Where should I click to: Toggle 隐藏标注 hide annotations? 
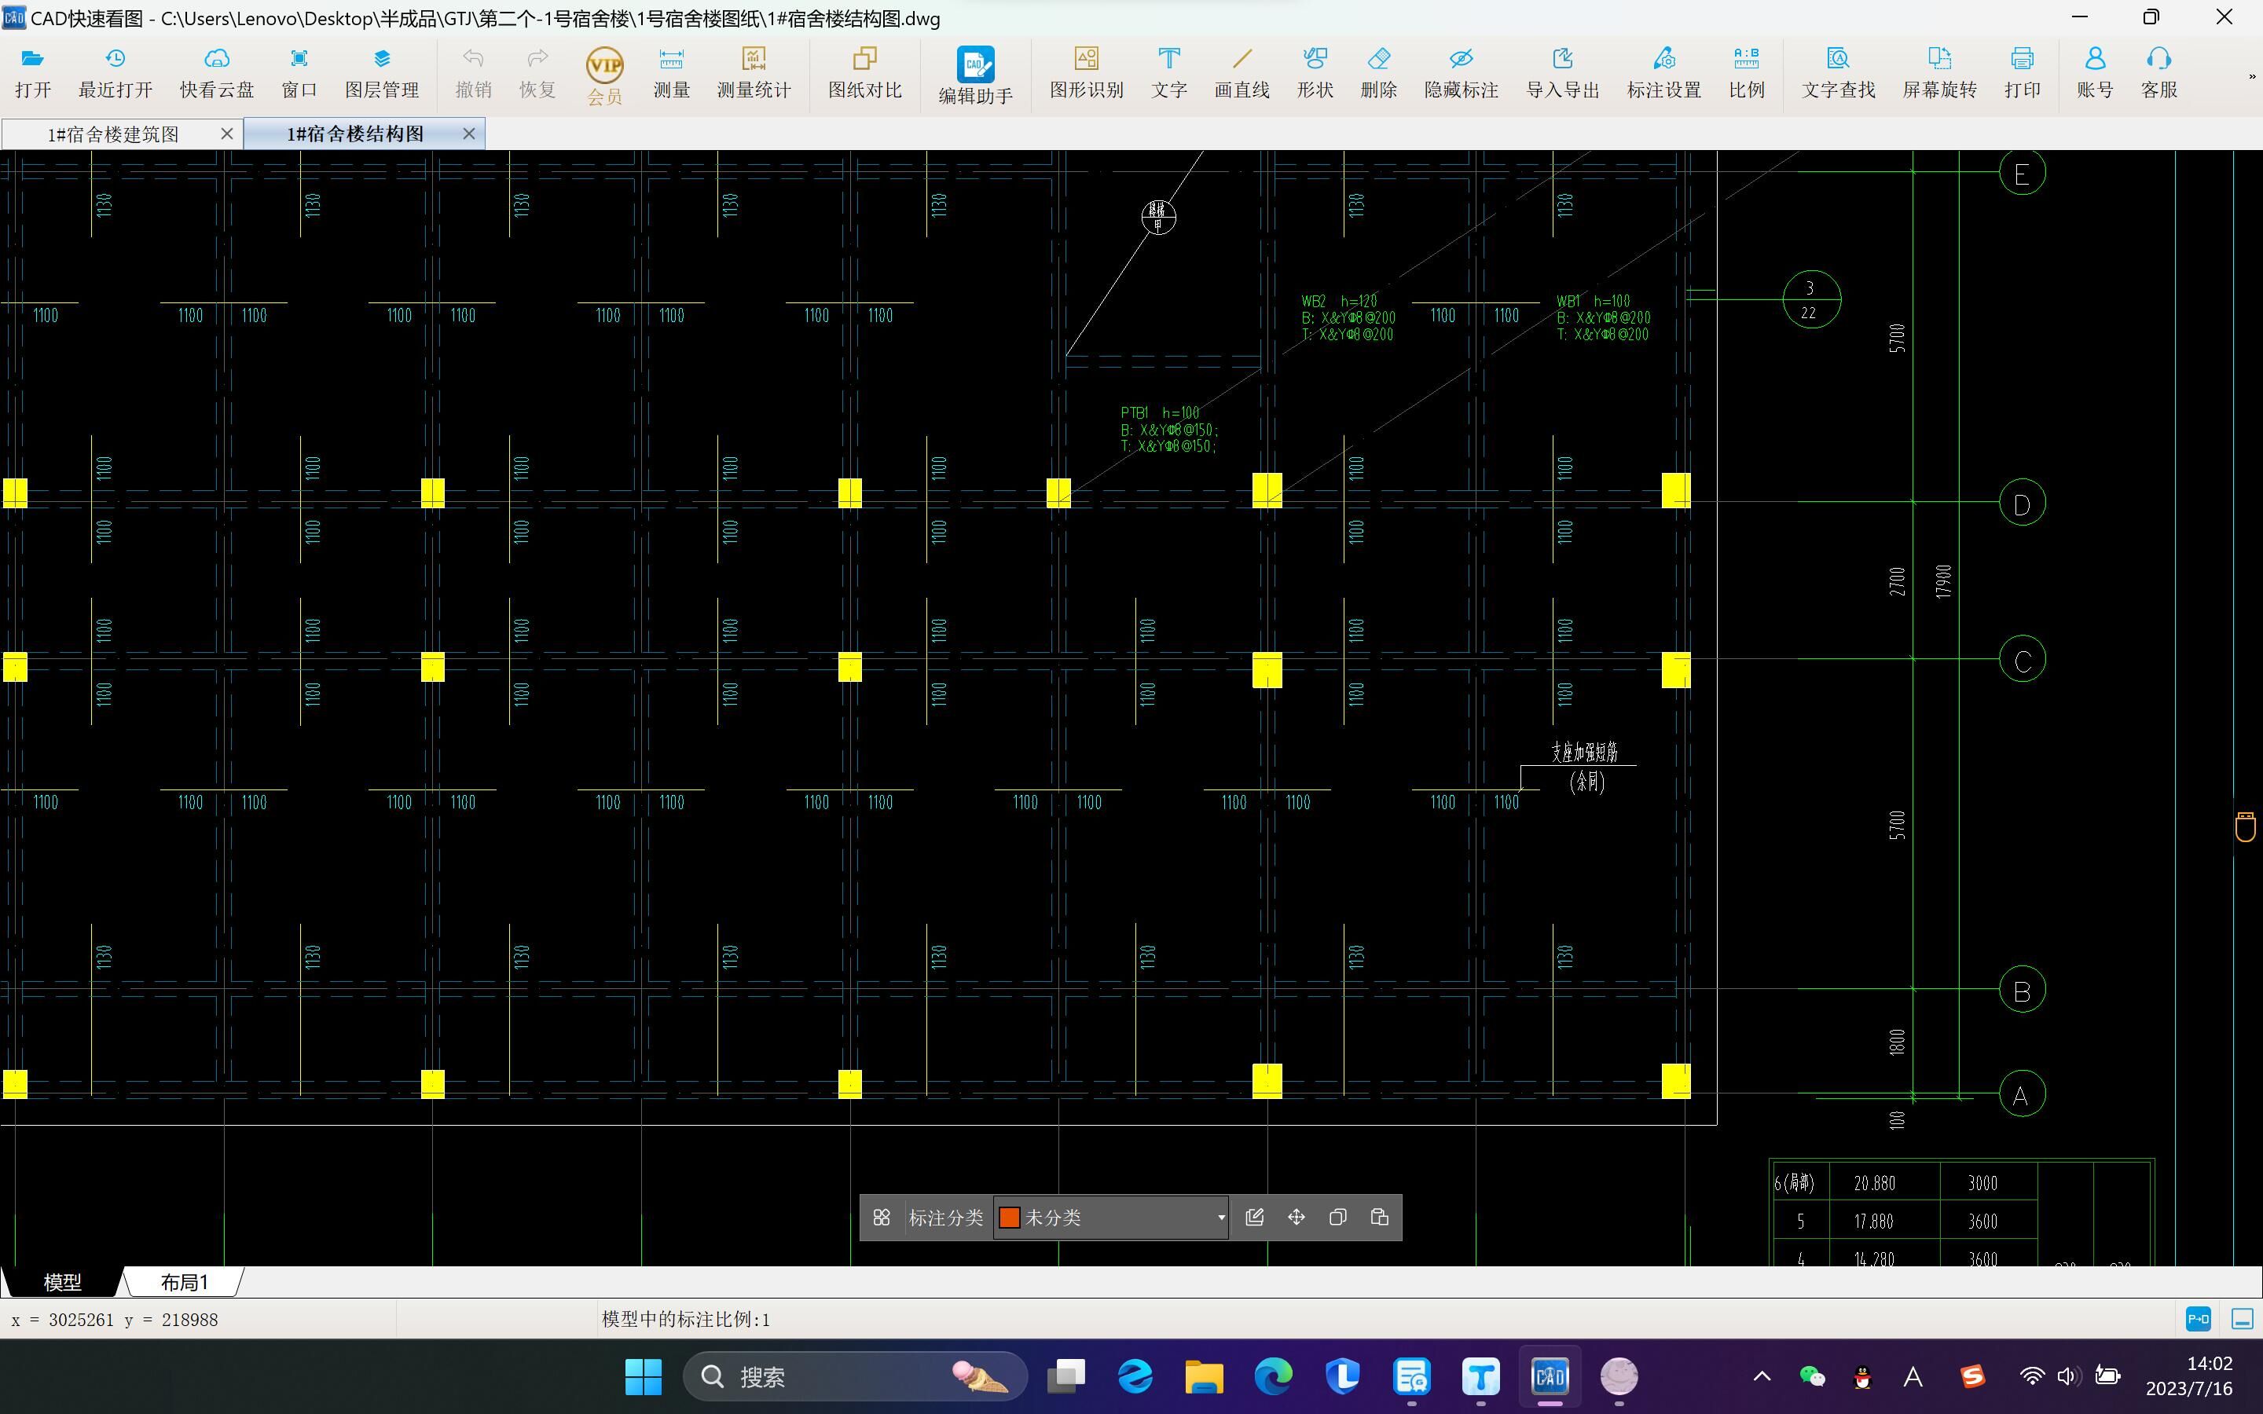1462,73
